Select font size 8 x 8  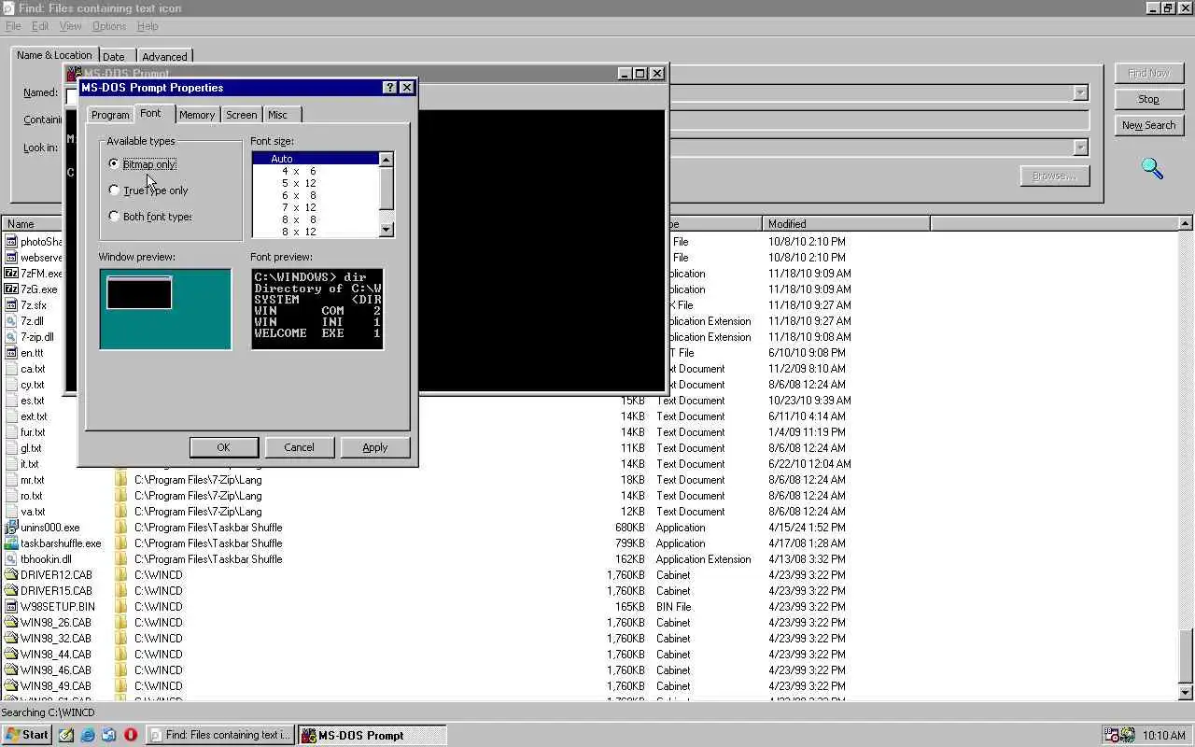coord(316,219)
